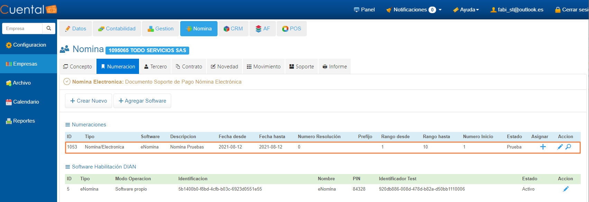Edit numeration 1053 with pencil icon
Screen dimensions: 589x202
560,147
